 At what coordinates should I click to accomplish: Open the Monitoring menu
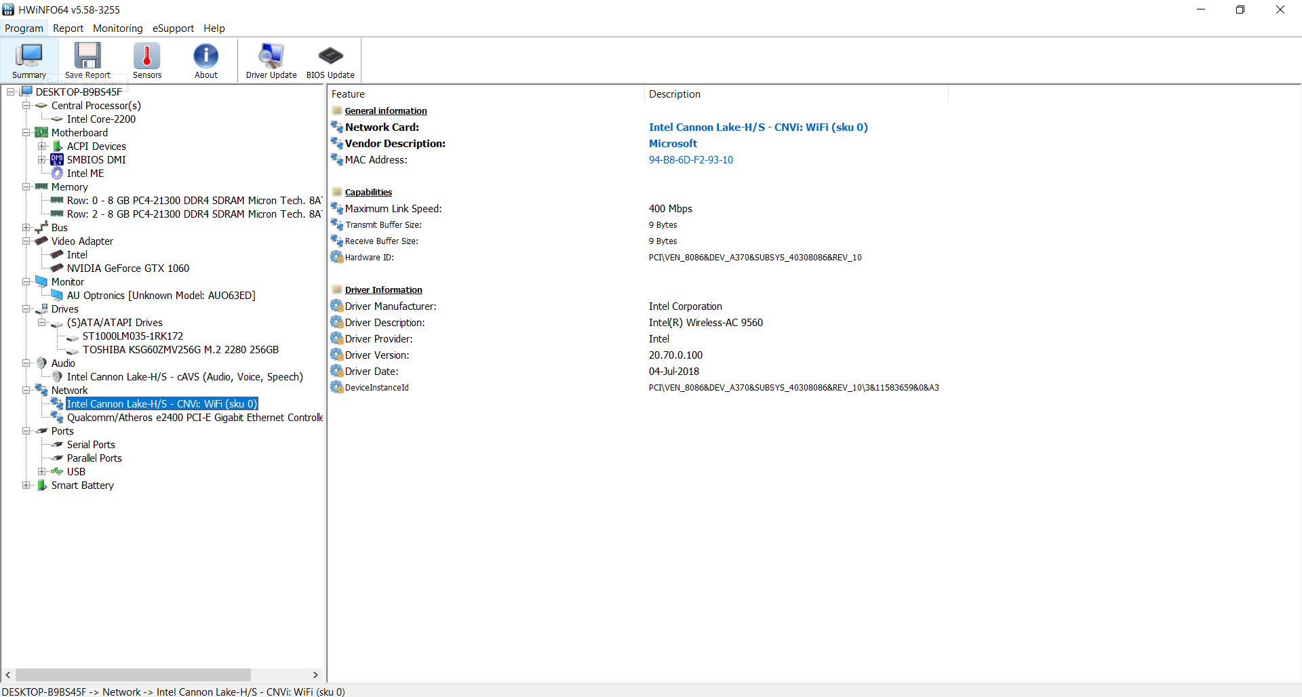[118, 28]
